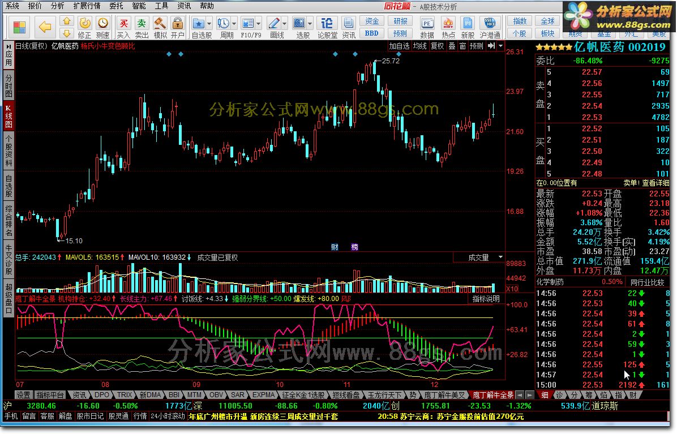Toggle the 复权 adjustment button
677x434 pixels.
pyautogui.click(x=438, y=46)
